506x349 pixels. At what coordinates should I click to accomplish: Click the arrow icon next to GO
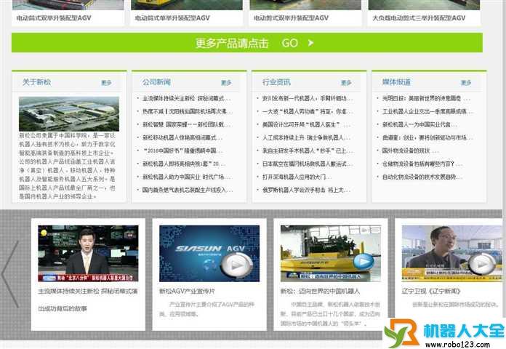point(310,43)
